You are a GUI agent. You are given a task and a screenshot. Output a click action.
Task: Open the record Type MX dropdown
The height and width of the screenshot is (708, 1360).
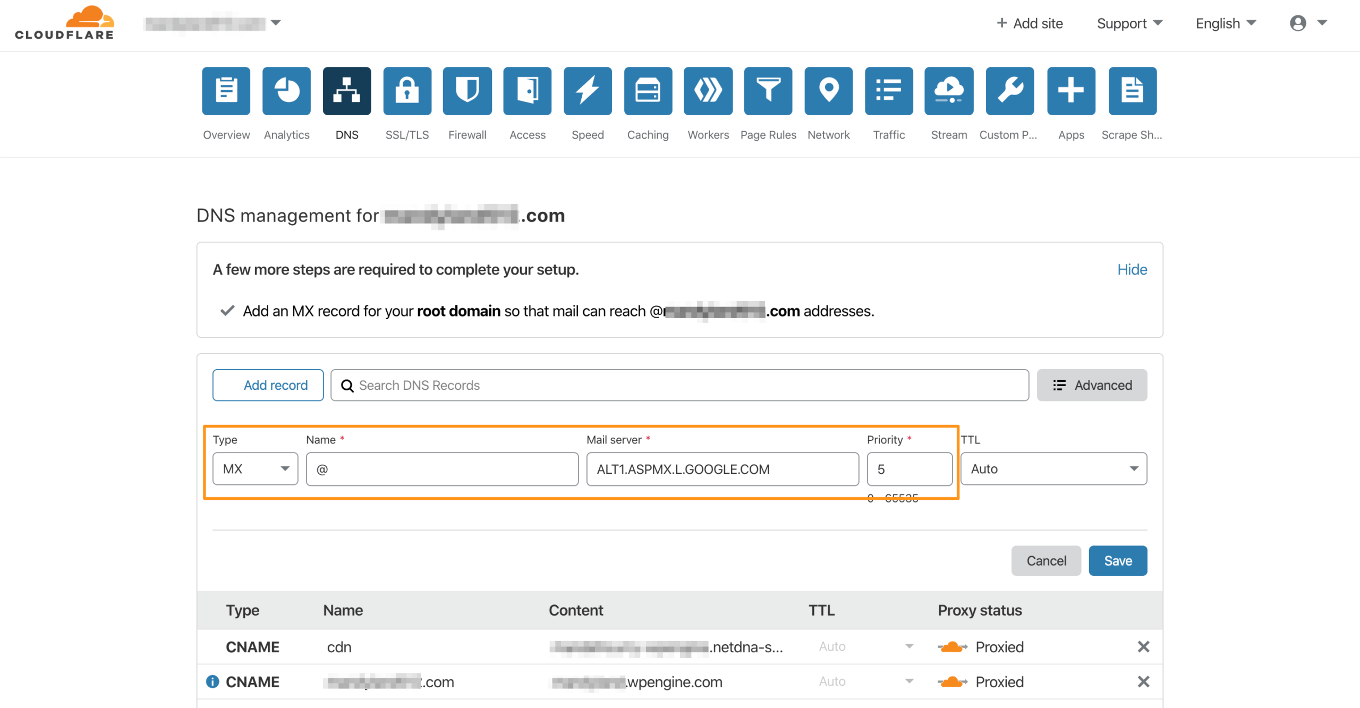(x=255, y=469)
